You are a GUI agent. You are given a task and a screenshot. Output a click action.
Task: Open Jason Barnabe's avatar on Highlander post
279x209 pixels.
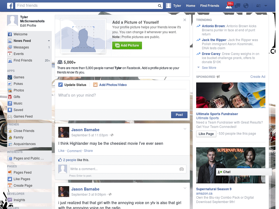tap(64, 132)
